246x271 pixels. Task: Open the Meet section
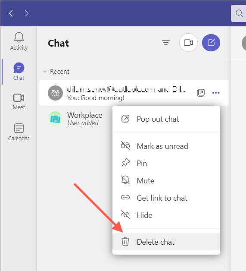coord(19,102)
